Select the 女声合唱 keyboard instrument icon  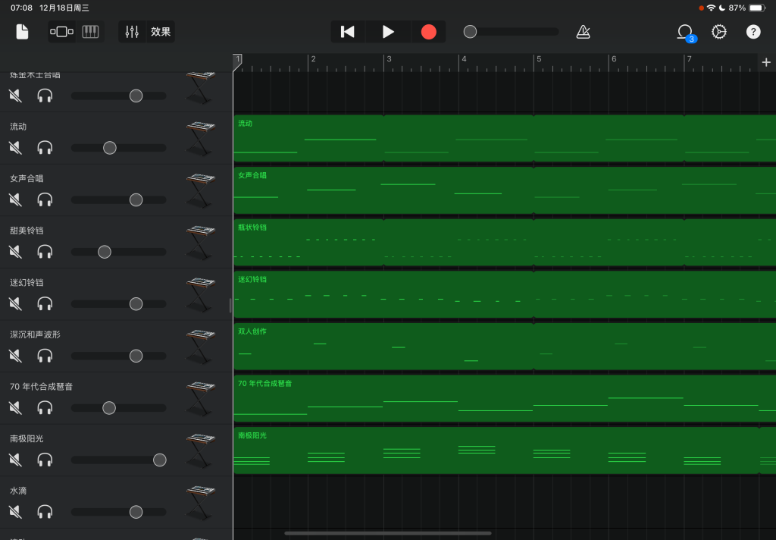pos(201,190)
